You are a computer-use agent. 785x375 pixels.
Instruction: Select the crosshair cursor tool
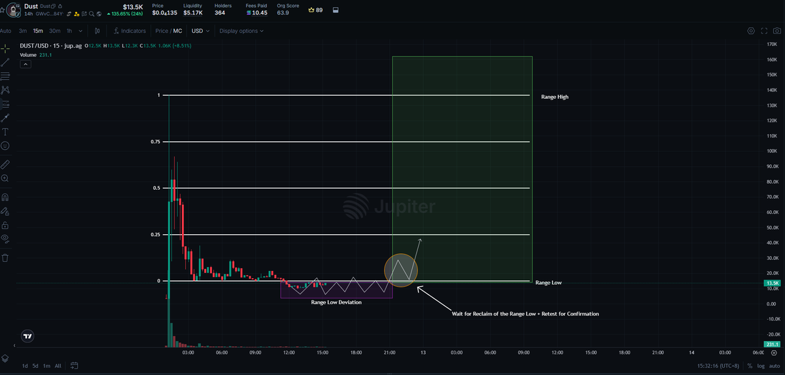point(5,48)
